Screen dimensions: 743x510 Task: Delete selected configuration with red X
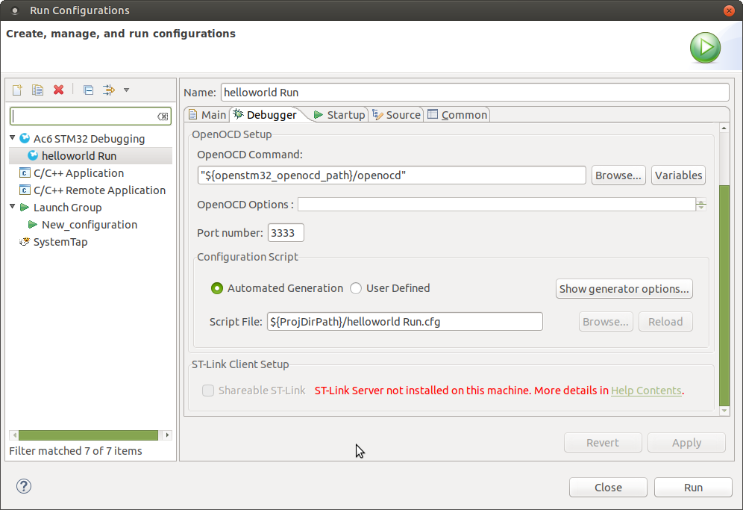[58, 90]
